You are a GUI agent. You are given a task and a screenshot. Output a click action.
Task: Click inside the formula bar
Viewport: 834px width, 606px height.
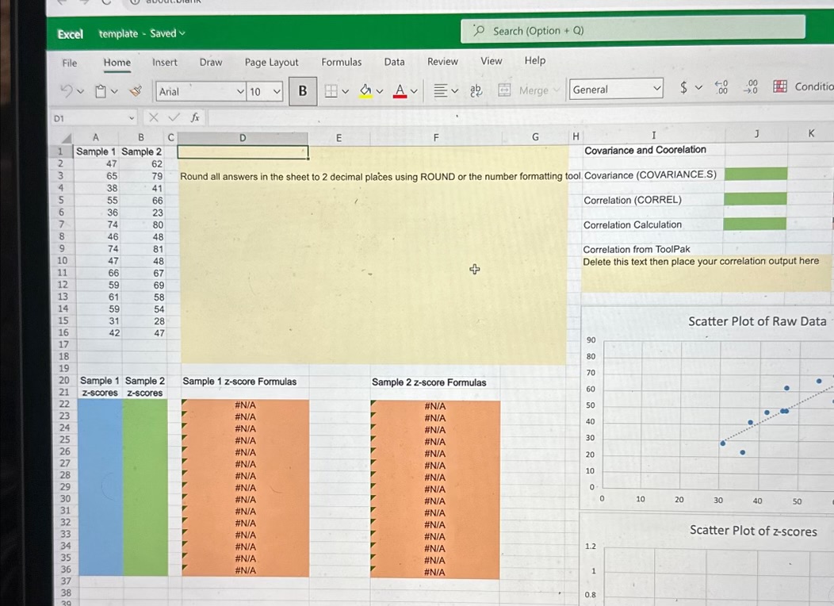pyautogui.click(x=522, y=116)
